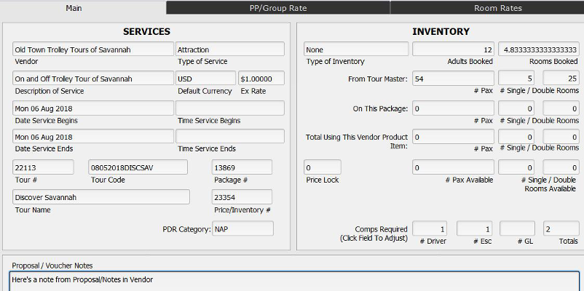
Task: Focus the Date Service Begins field
Action: 93,108
